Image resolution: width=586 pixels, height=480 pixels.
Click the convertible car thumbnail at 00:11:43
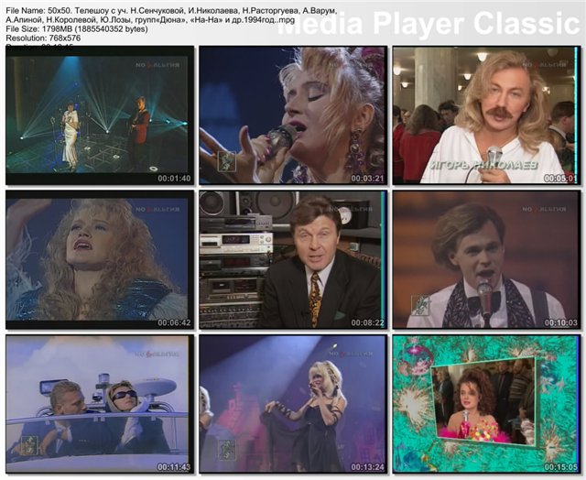click(x=99, y=404)
